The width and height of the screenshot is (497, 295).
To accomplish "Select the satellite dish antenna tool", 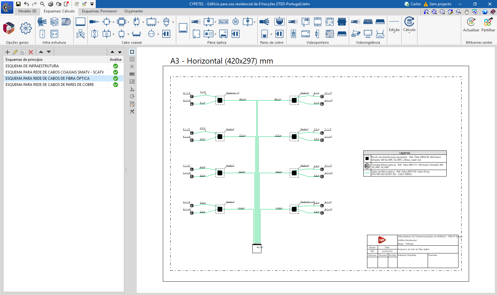I will click(x=42, y=22).
